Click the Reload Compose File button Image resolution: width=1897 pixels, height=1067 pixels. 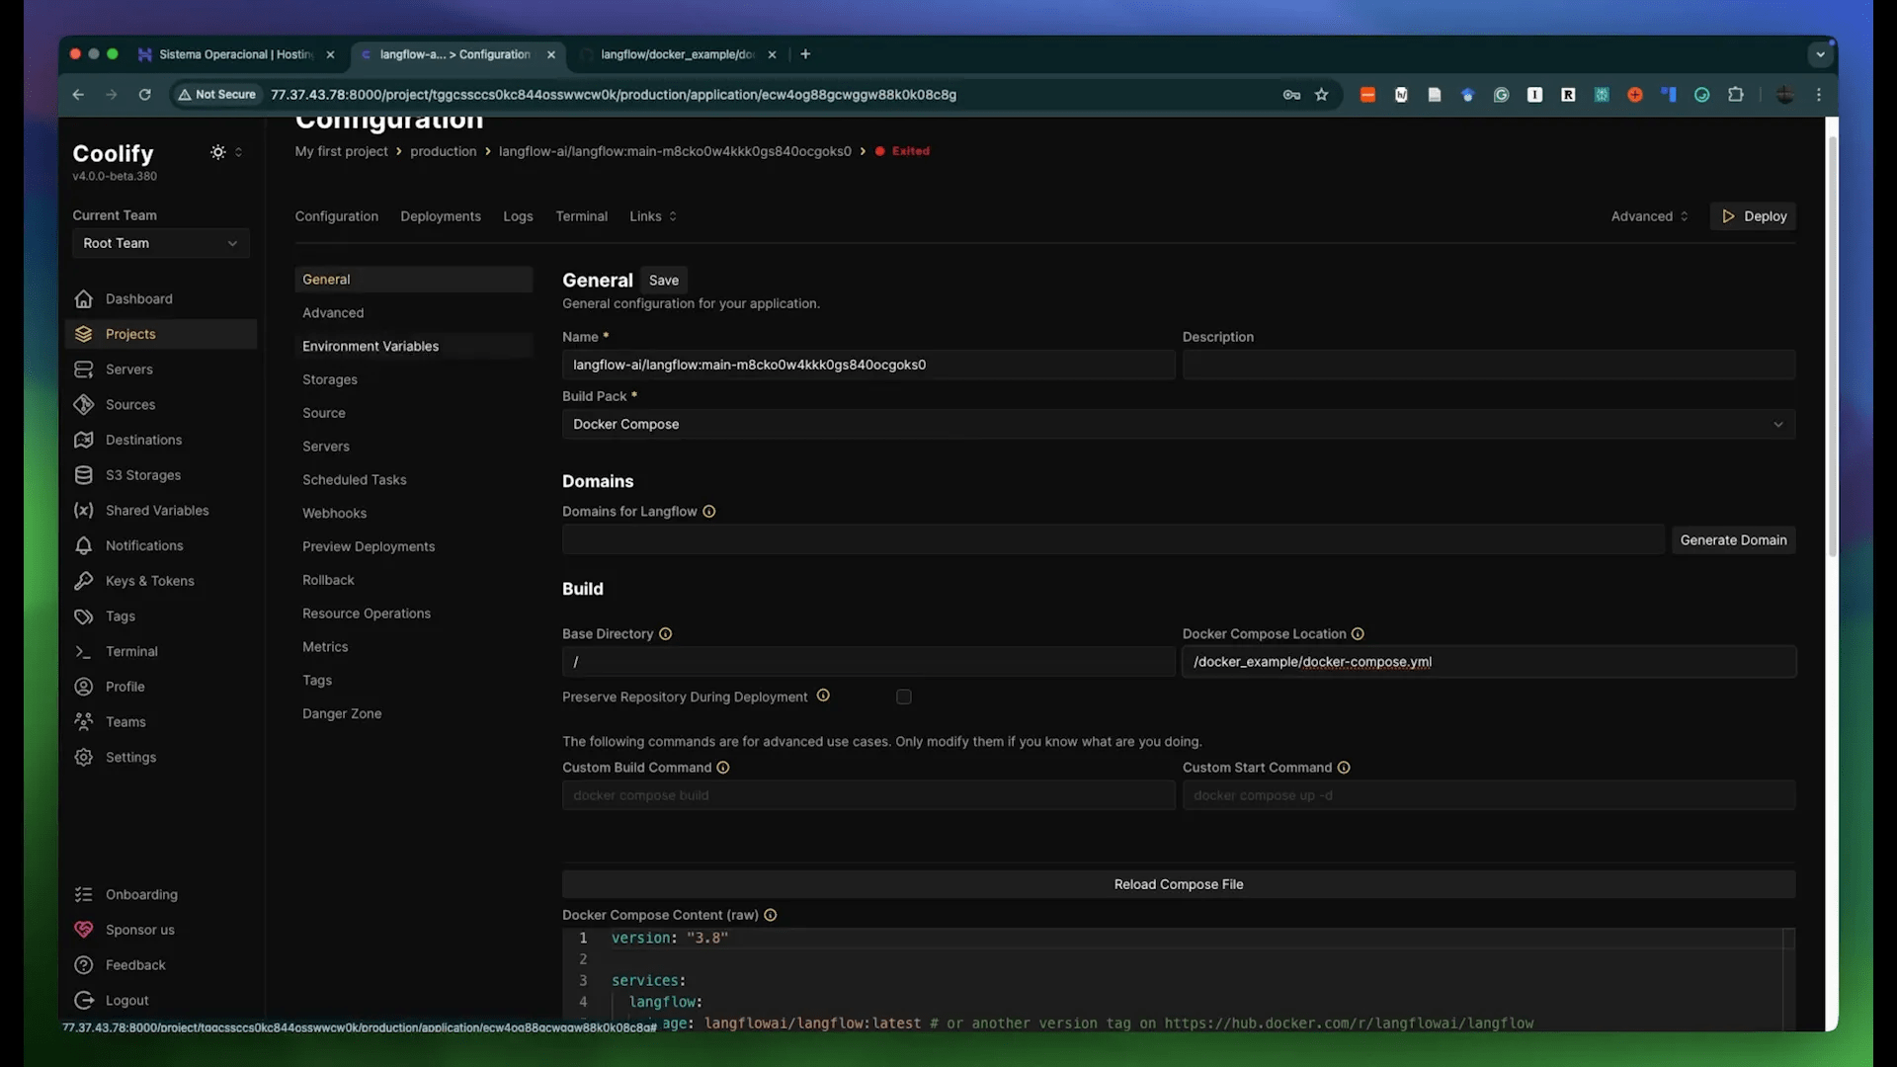click(x=1178, y=884)
